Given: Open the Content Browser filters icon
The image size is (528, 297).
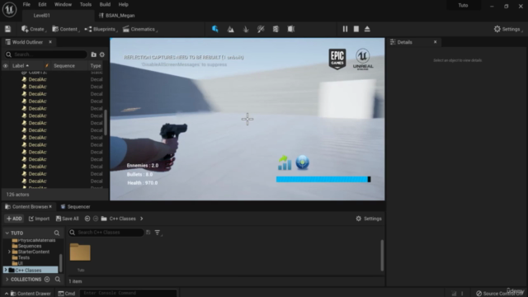Looking at the screenshot, I should (x=158, y=233).
